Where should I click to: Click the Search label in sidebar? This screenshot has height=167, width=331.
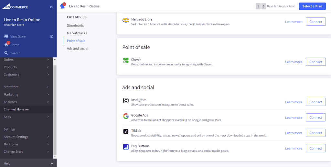(16, 53)
